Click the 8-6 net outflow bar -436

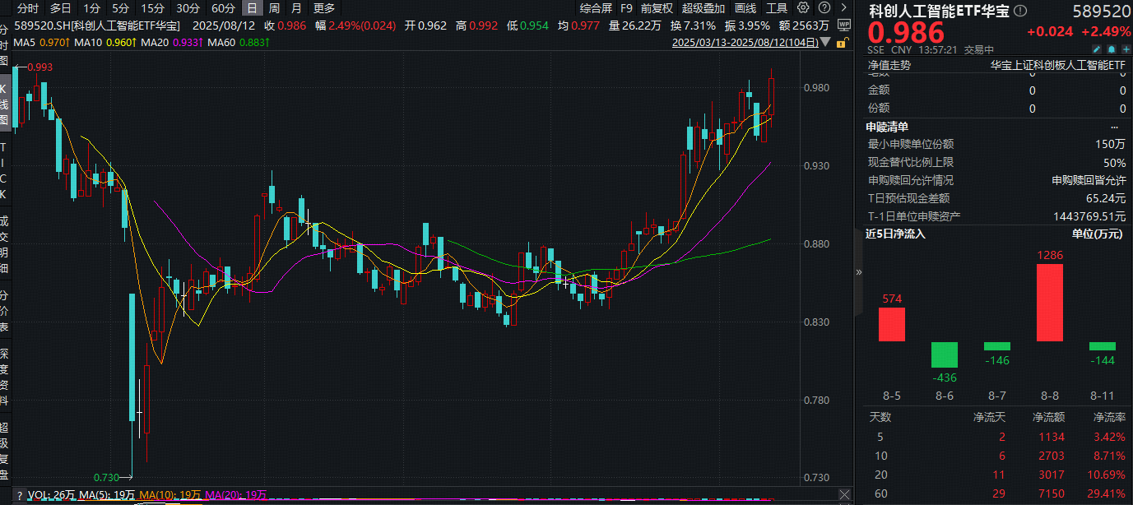click(944, 354)
